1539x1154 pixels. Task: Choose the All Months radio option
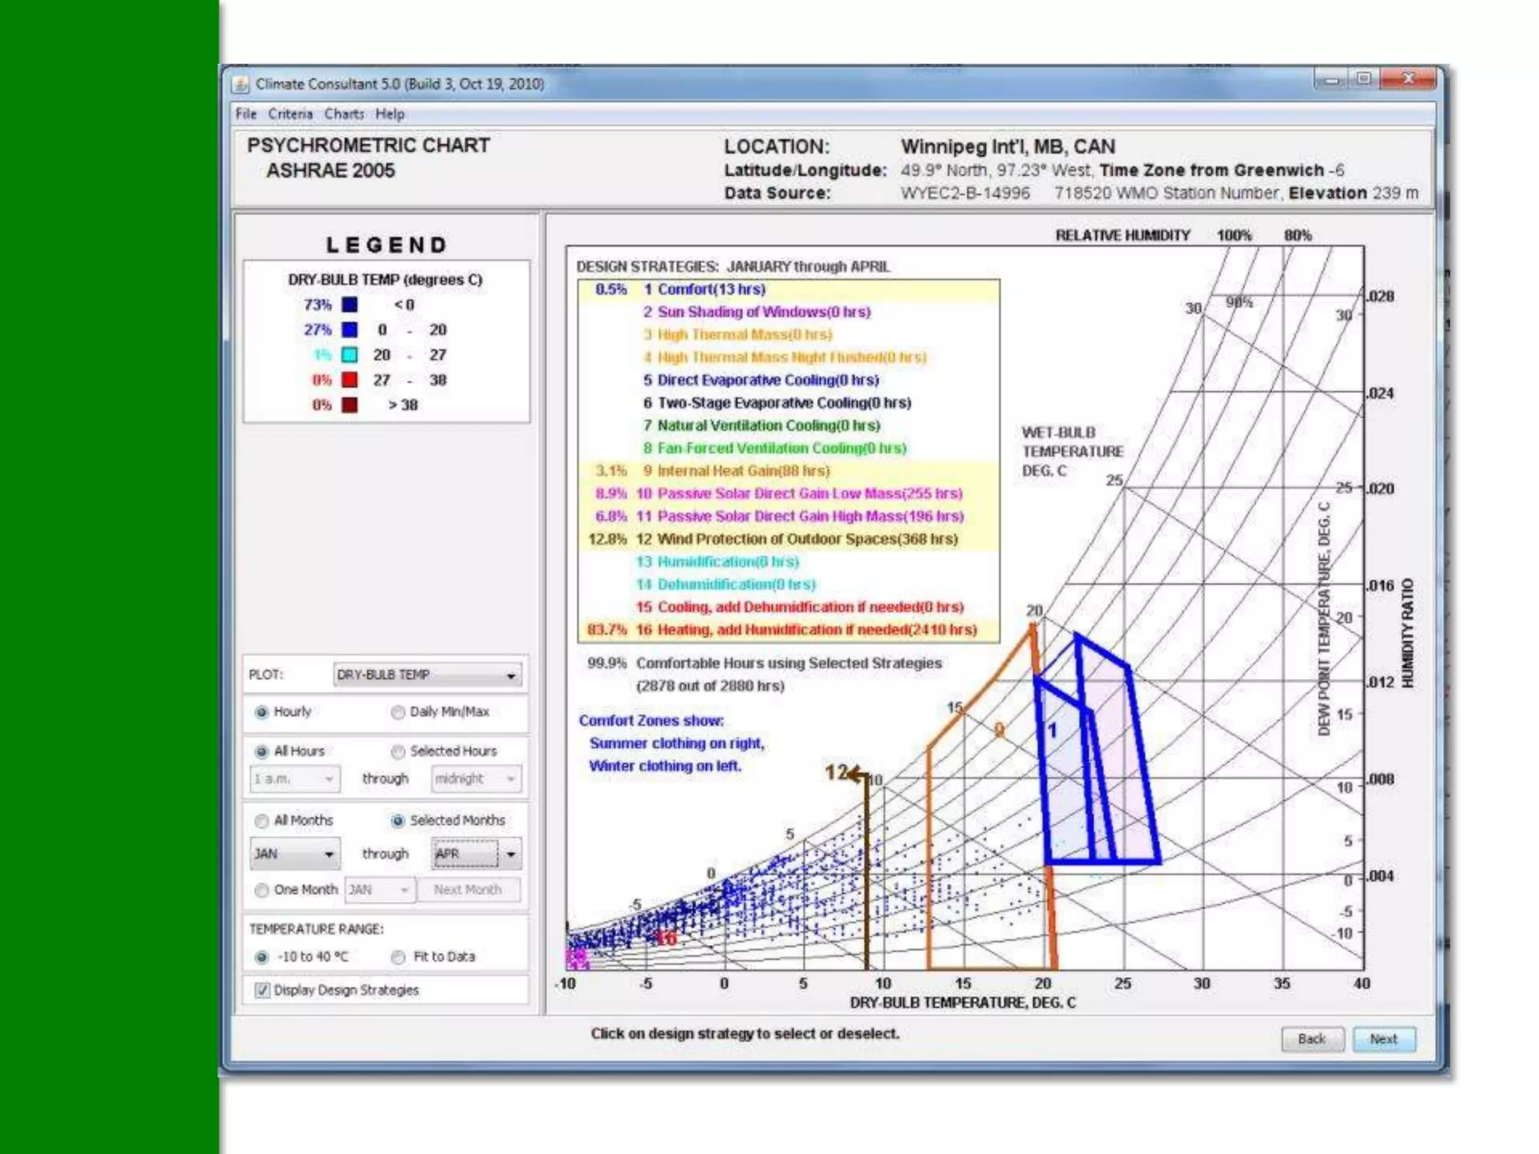[262, 821]
